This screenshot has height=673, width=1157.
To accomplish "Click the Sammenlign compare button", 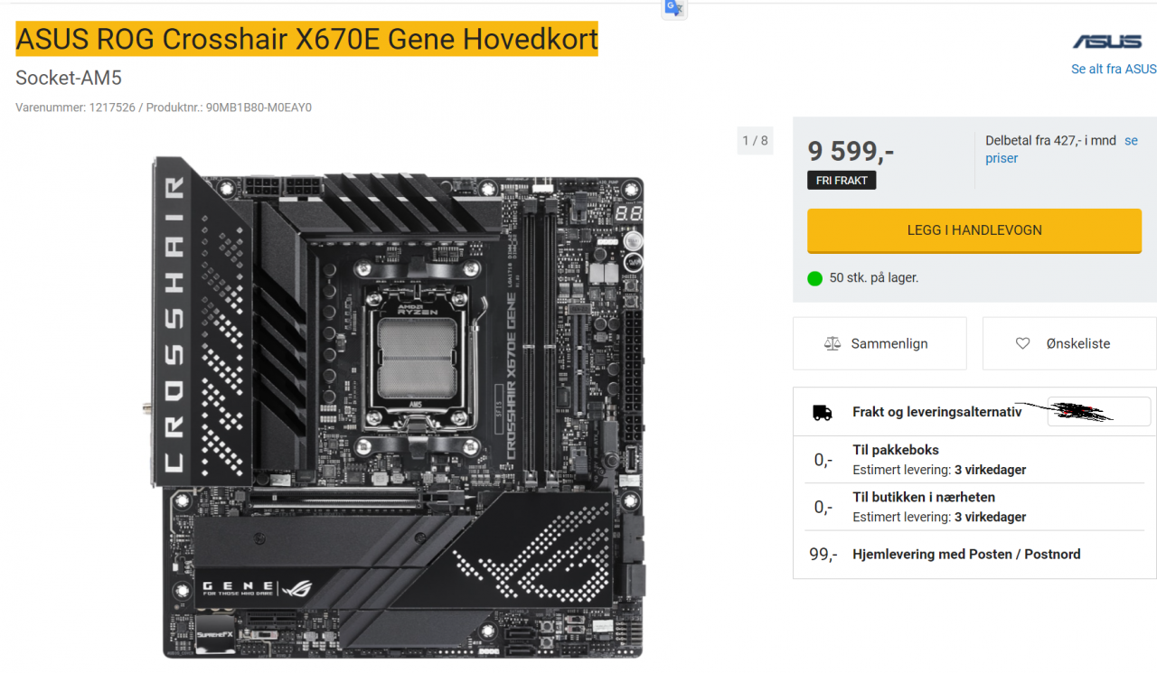I will (880, 343).
